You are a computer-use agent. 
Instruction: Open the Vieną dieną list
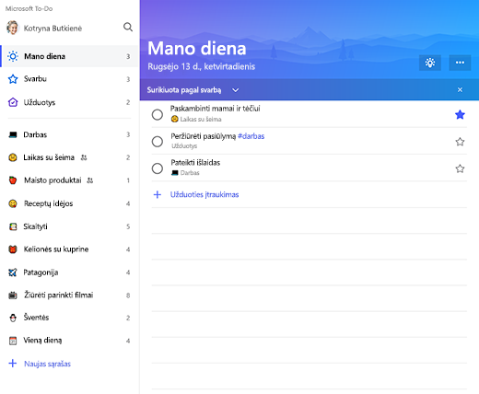pyautogui.click(x=70, y=341)
